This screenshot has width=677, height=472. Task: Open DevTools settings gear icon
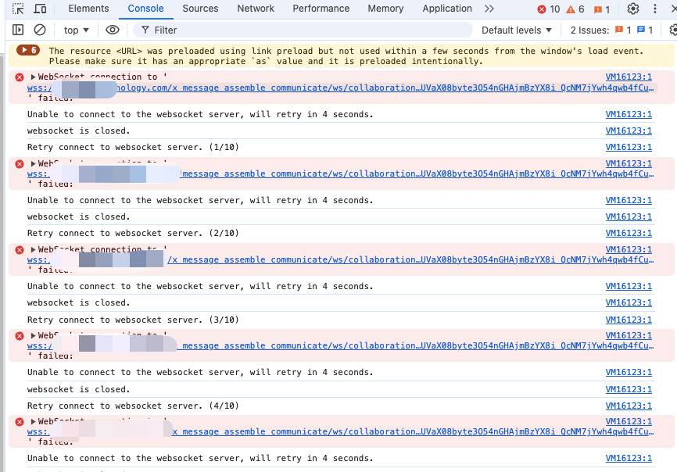pyautogui.click(x=633, y=9)
